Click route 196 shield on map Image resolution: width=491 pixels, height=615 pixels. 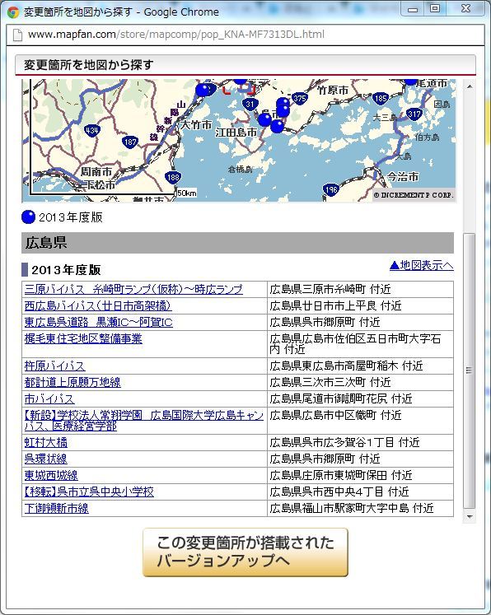point(331,190)
